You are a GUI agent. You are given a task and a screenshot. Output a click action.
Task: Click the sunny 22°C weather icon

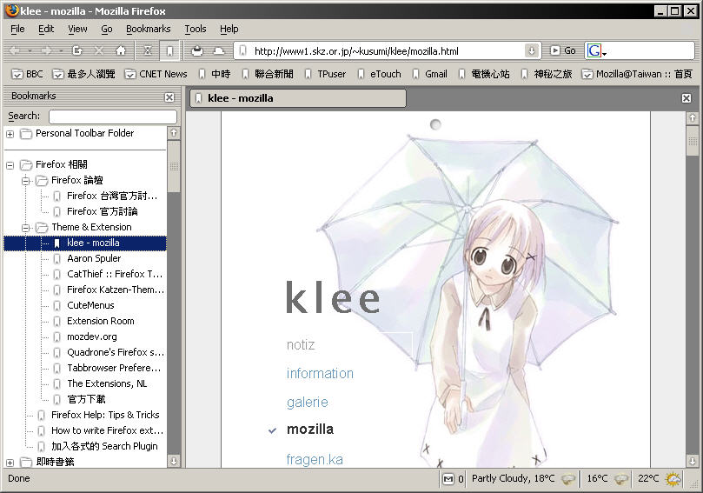tap(672, 478)
